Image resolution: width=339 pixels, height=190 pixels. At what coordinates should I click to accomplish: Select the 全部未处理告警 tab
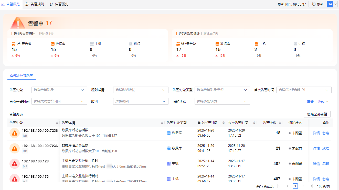(x=22, y=76)
